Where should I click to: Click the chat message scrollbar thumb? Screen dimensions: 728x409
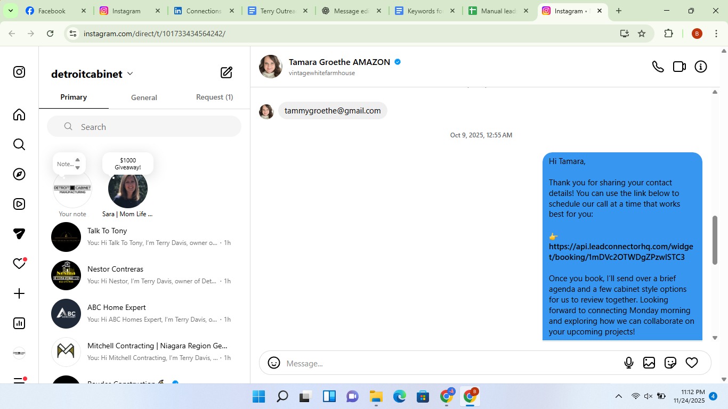pos(715,240)
